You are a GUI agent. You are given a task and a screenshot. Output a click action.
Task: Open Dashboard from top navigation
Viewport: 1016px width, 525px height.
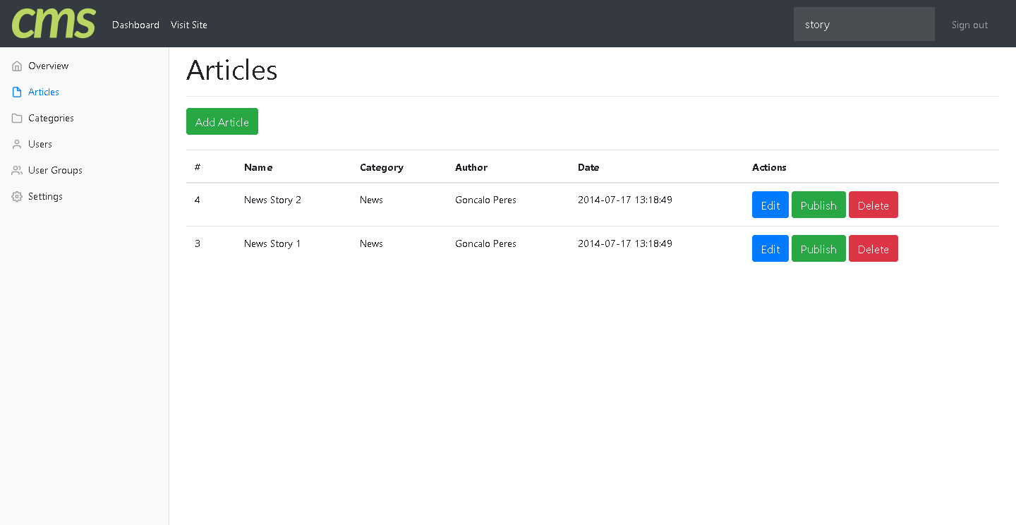click(135, 25)
